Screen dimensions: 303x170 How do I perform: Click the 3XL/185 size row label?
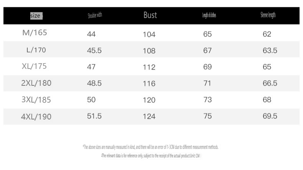(x=36, y=100)
